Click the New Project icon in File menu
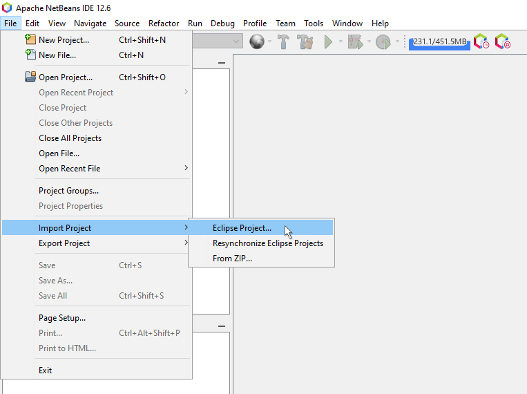 coord(30,39)
